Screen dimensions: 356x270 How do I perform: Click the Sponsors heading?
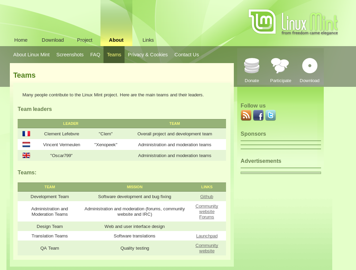[253, 134]
